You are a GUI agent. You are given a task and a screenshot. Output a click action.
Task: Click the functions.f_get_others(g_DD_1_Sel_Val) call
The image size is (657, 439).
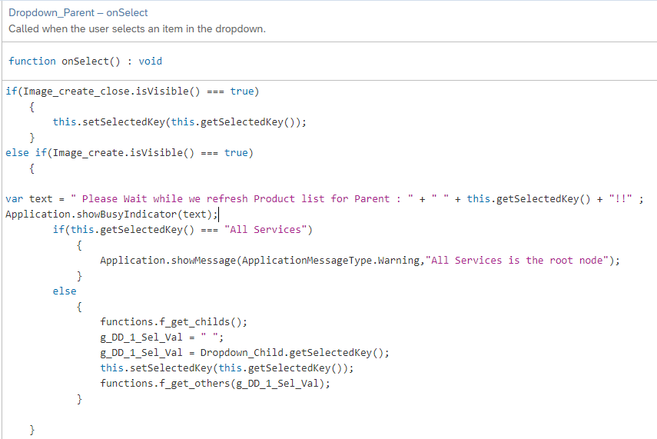pyautogui.click(x=215, y=383)
